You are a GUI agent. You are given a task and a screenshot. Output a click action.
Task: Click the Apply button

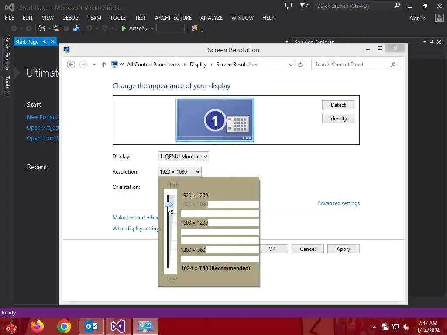(343, 249)
